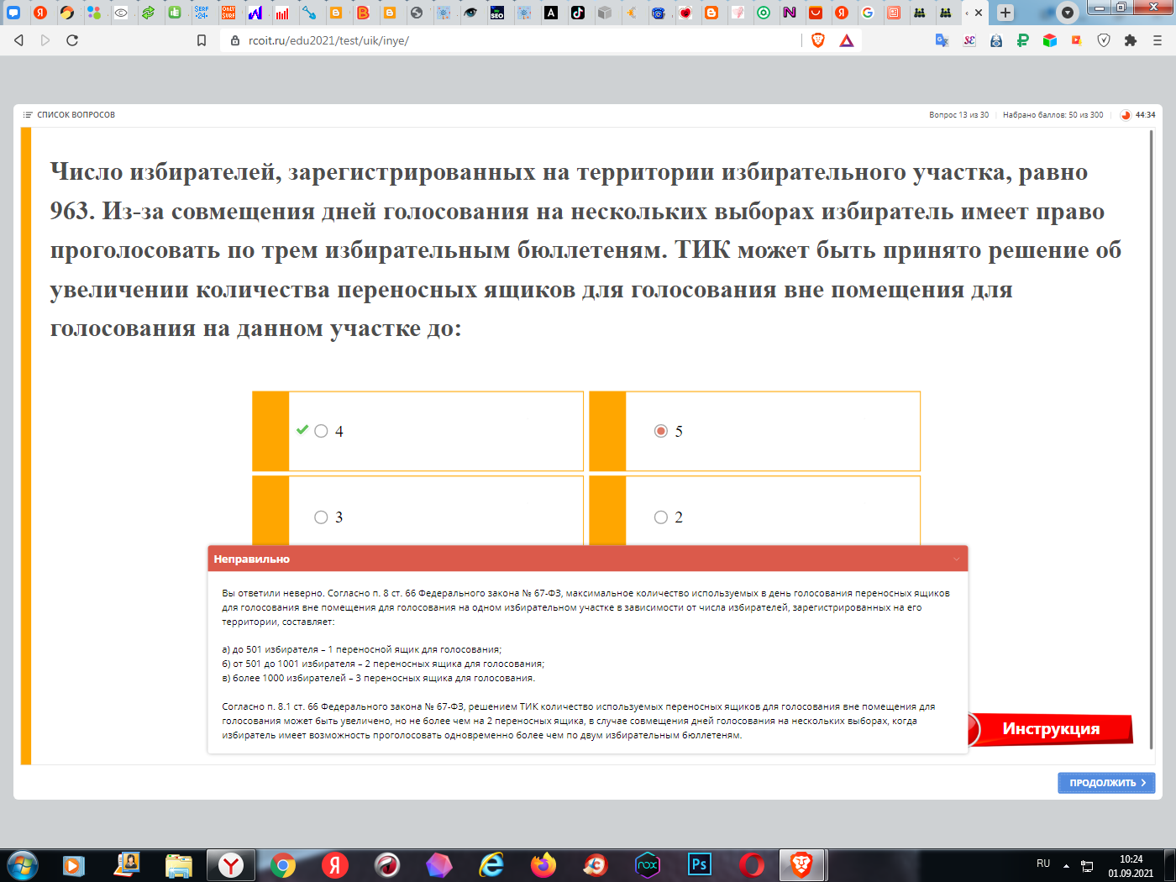Click the Набрано баллов 50 из 300 text
Screen dimensions: 1176x882
pos(1053,115)
